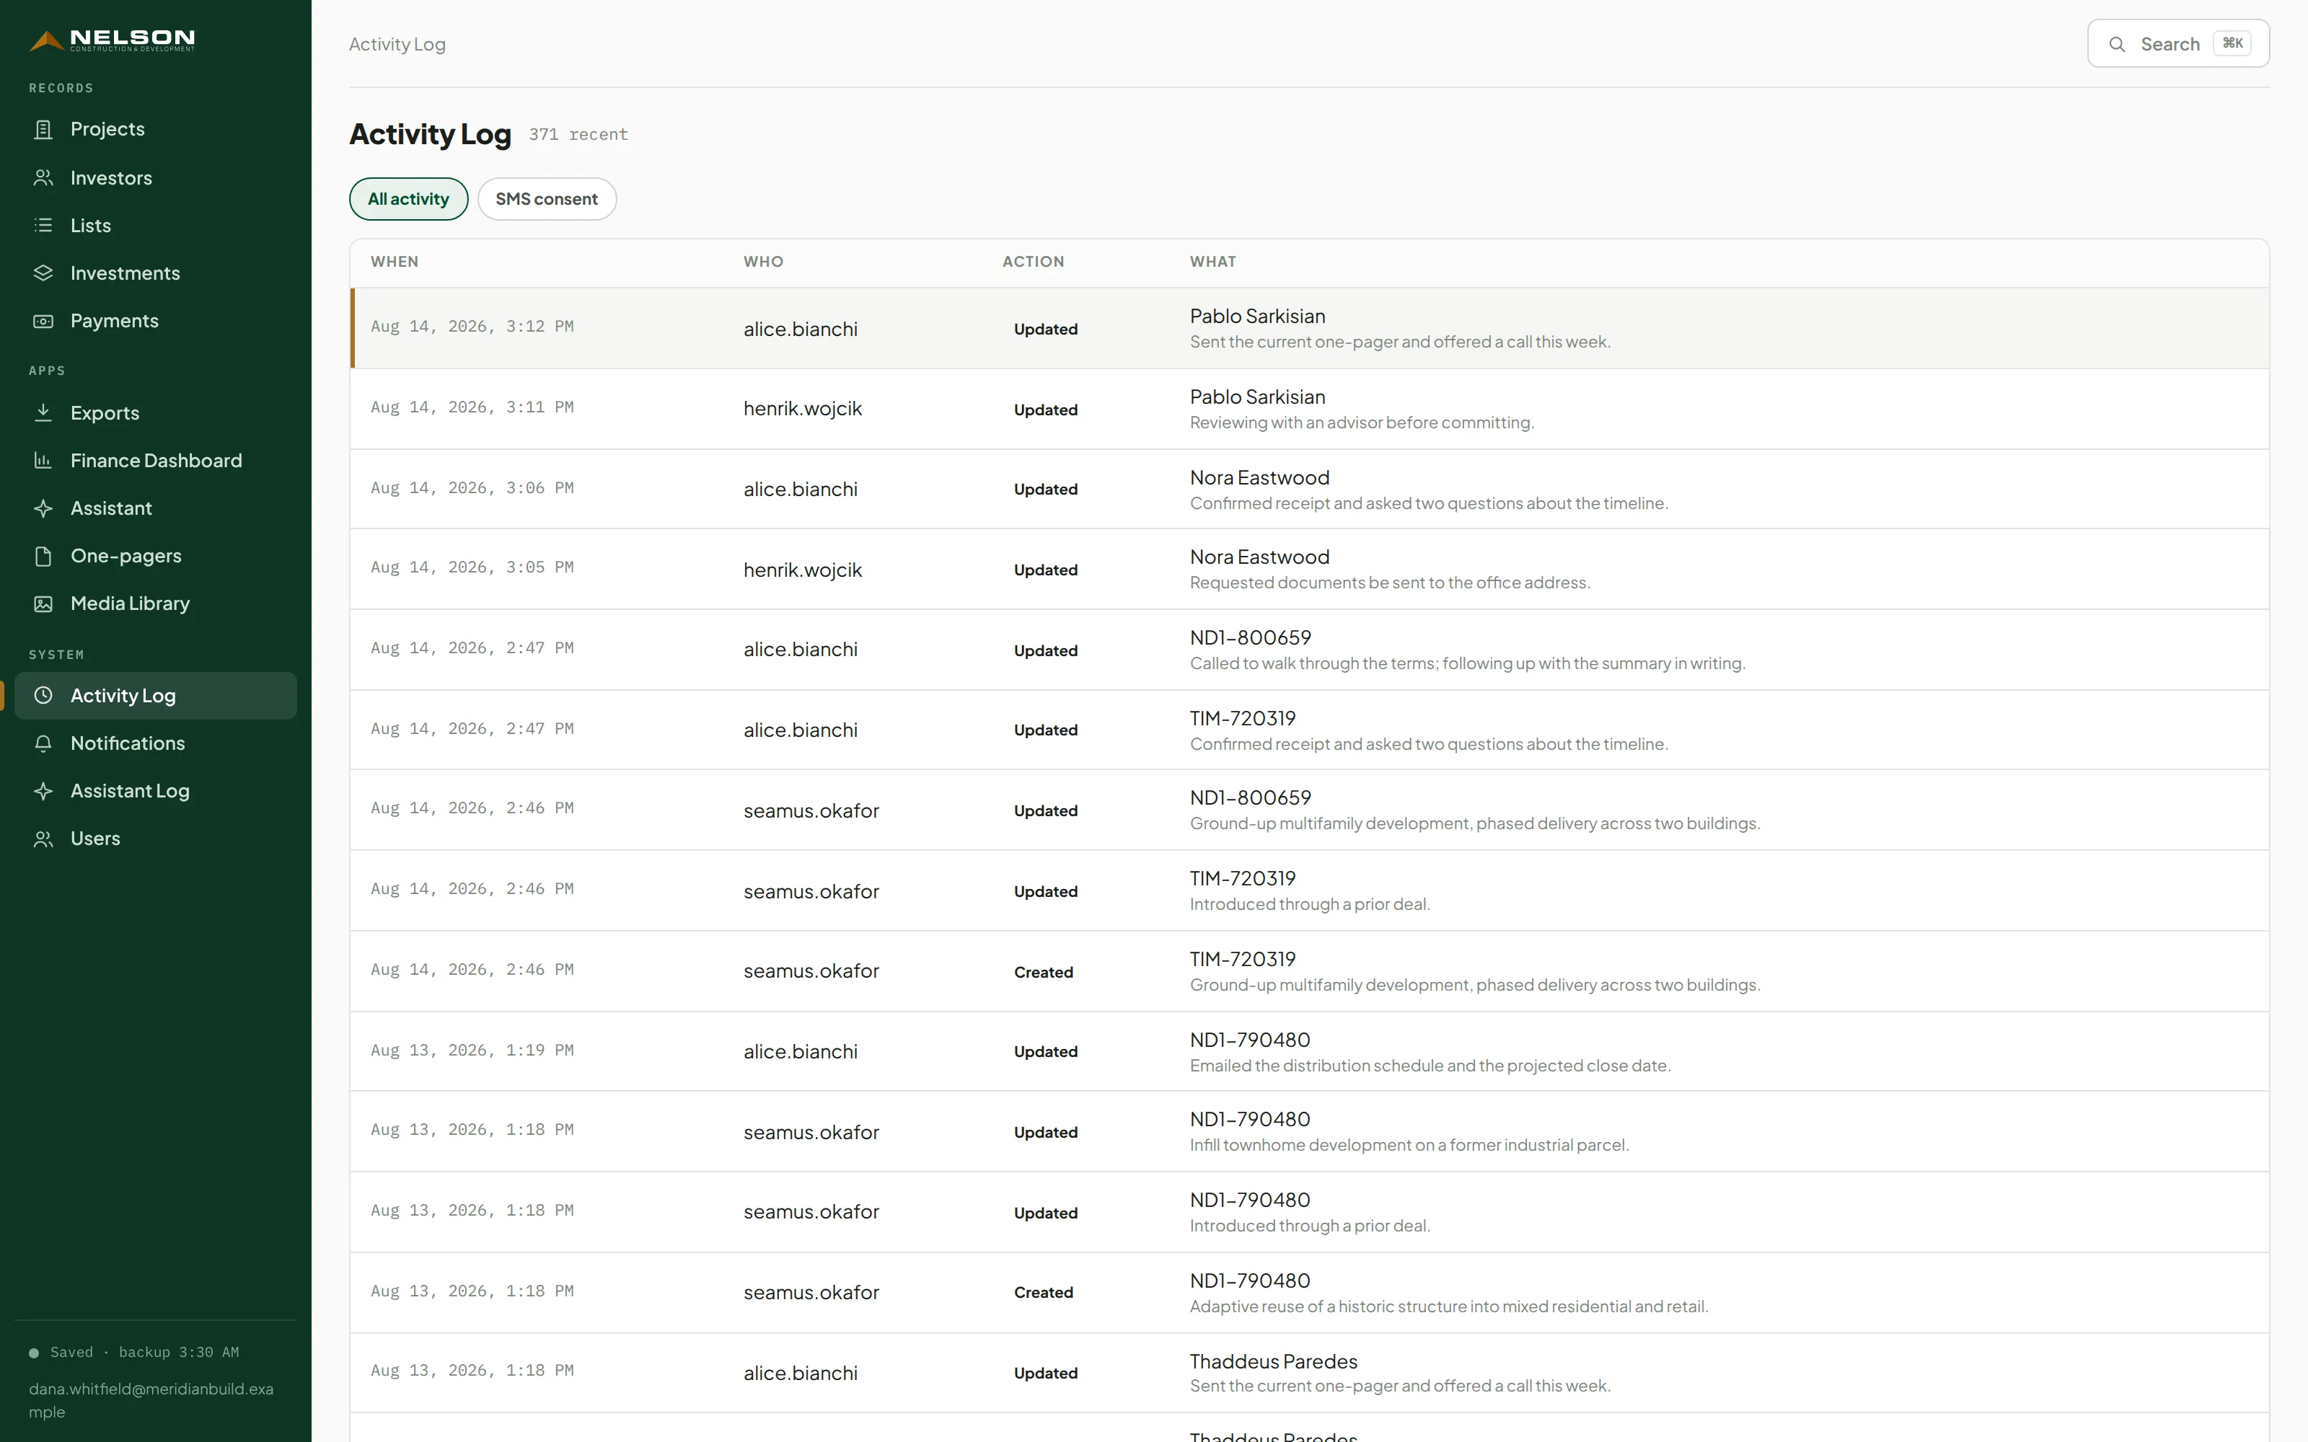Screen dimensions: 2308x1442
Task: Open the Search field
Action: [x=2178, y=44]
